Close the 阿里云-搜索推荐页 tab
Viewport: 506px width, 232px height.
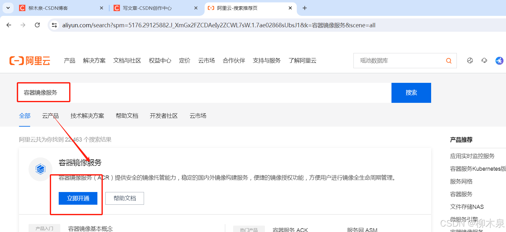(x=290, y=8)
